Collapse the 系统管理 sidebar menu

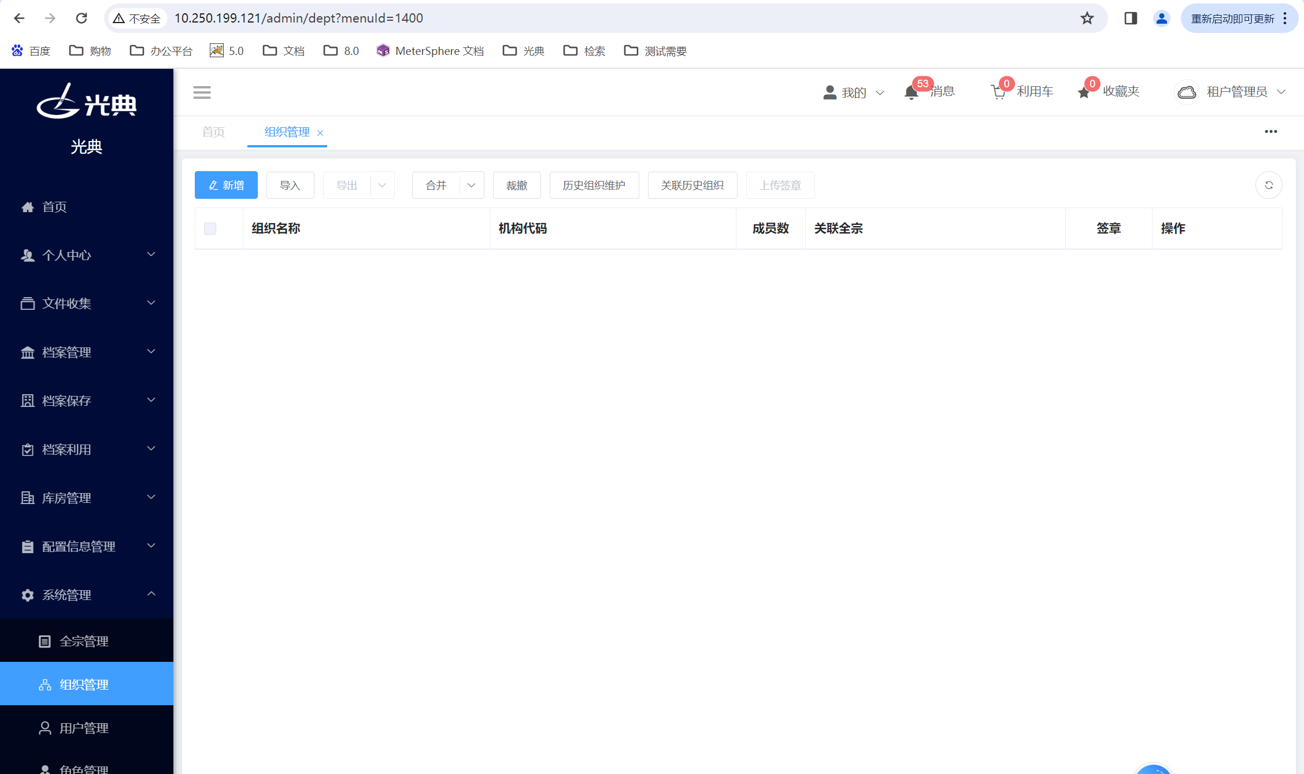pyautogui.click(x=87, y=595)
